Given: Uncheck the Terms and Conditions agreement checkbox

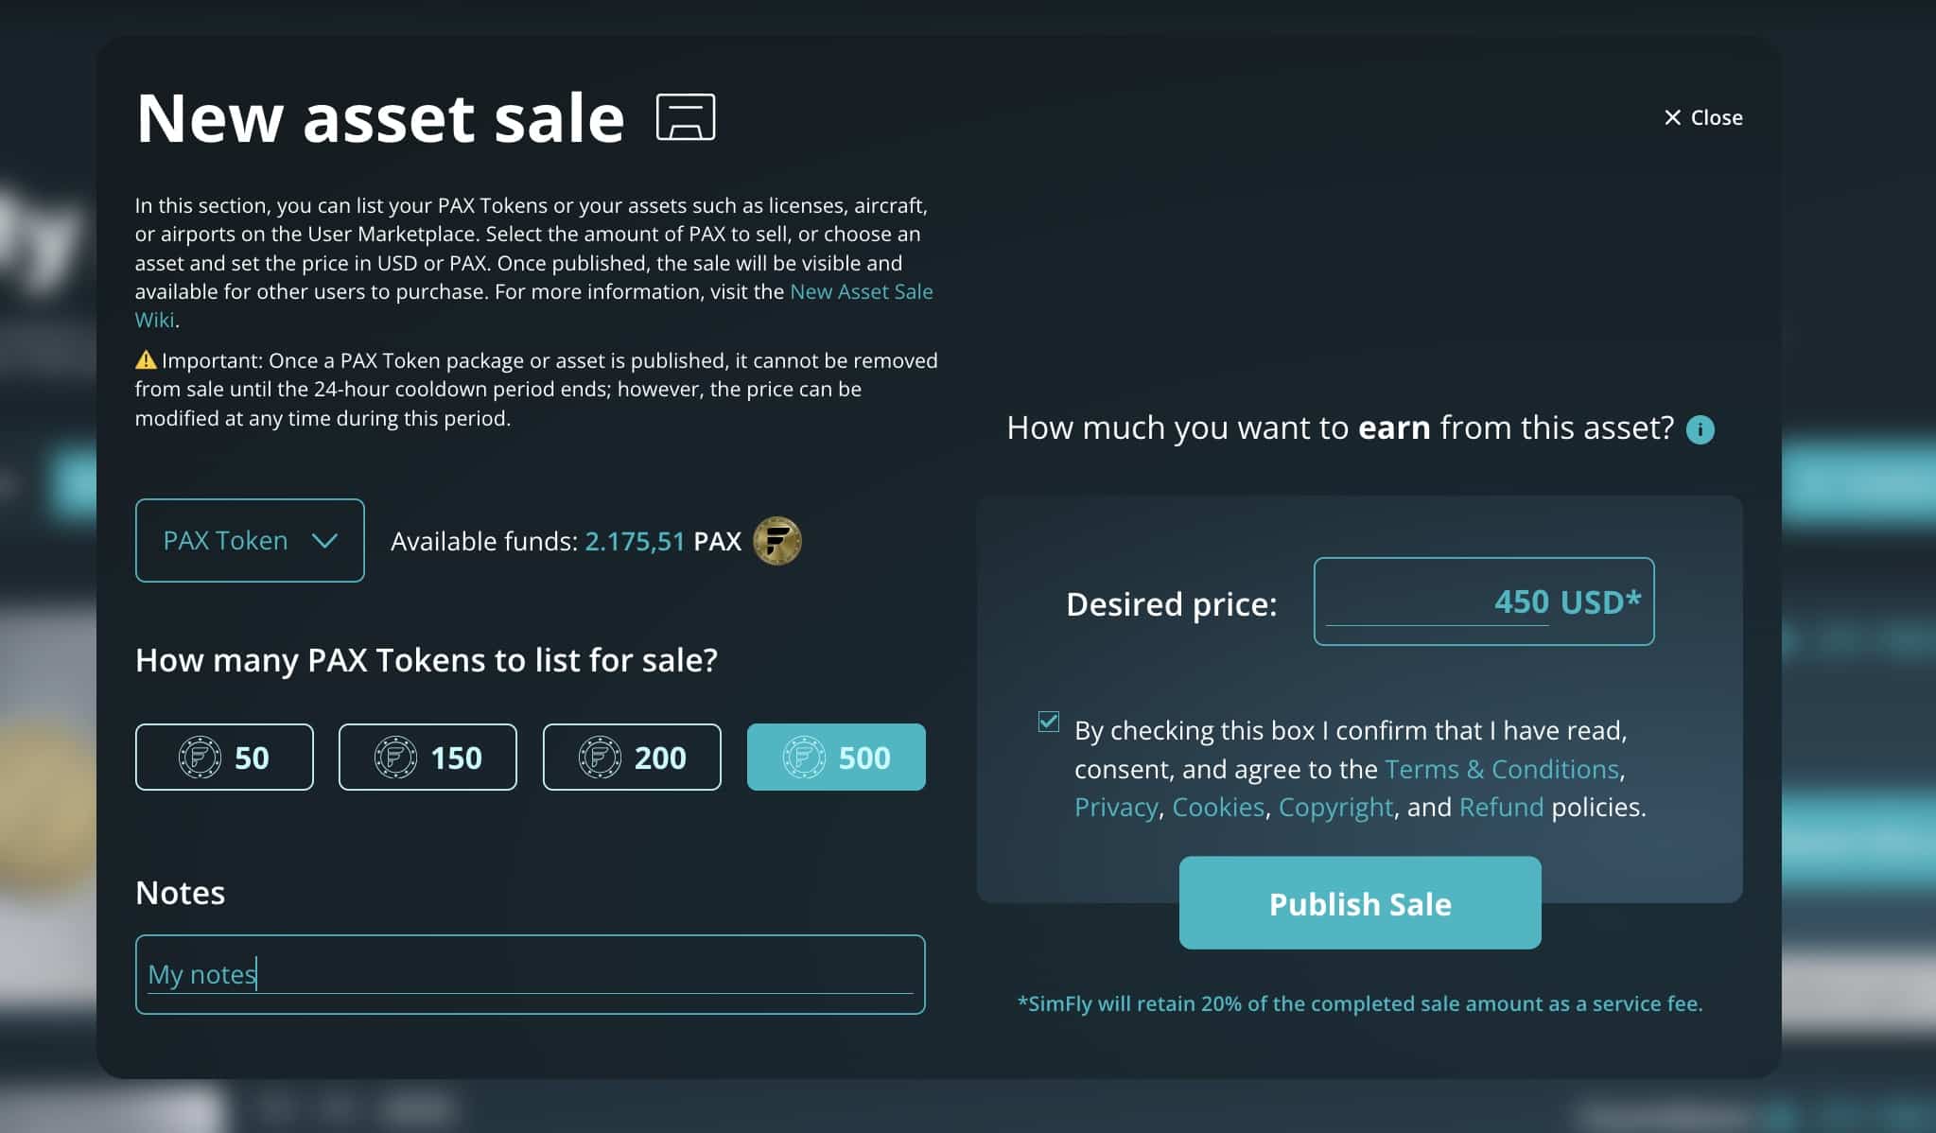Looking at the screenshot, I should [x=1047, y=722].
